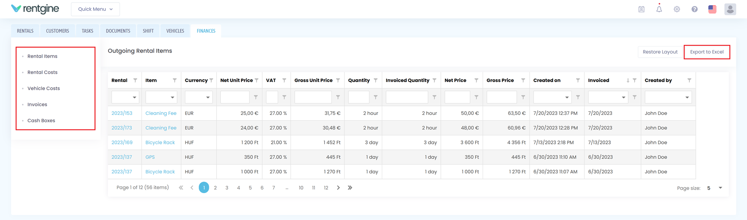This screenshot has height=220, width=747.
Task: Open the Currency filter dropdown
Action: click(199, 97)
